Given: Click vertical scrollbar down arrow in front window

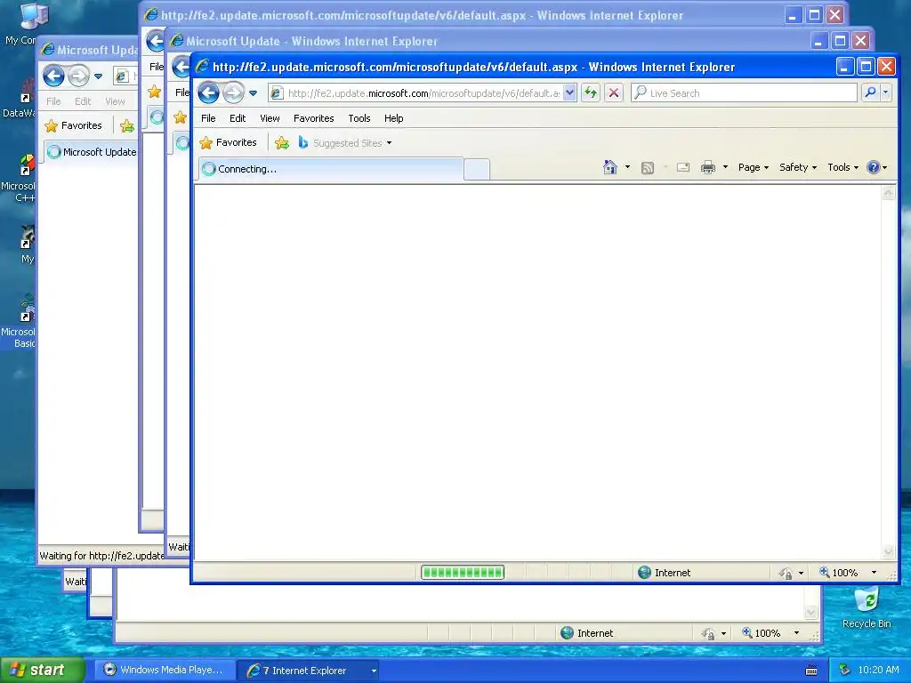Looking at the screenshot, I should coord(889,551).
